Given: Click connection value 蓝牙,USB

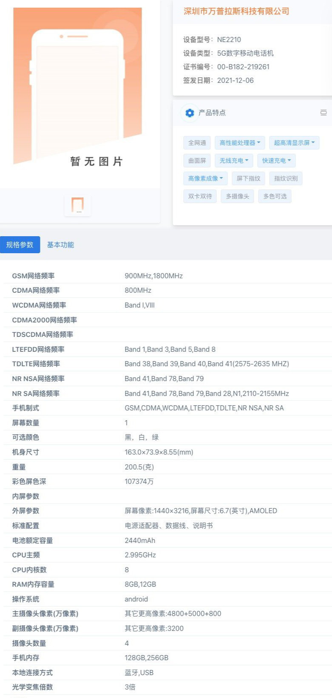Looking at the screenshot, I should pos(139,673).
